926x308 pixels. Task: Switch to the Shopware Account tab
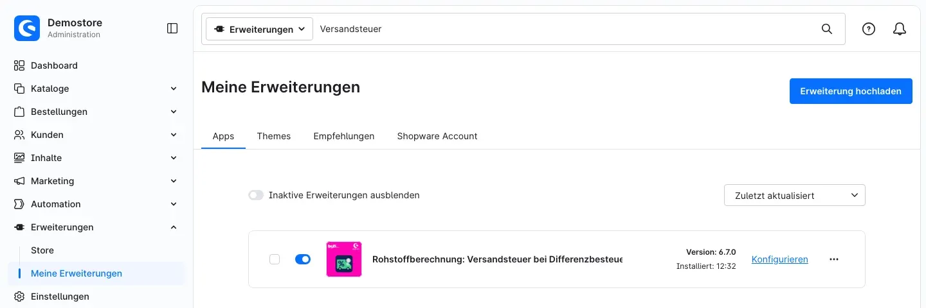(x=437, y=136)
